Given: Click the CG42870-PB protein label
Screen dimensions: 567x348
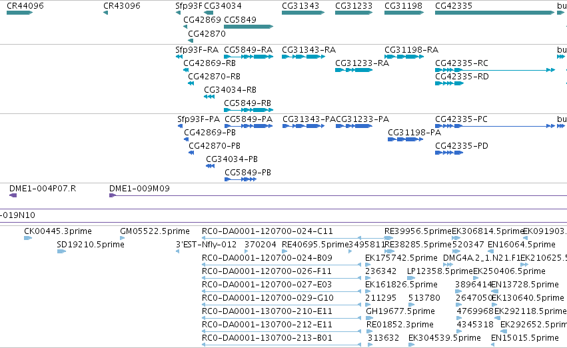Looking at the screenshot, I should (215, 146).
